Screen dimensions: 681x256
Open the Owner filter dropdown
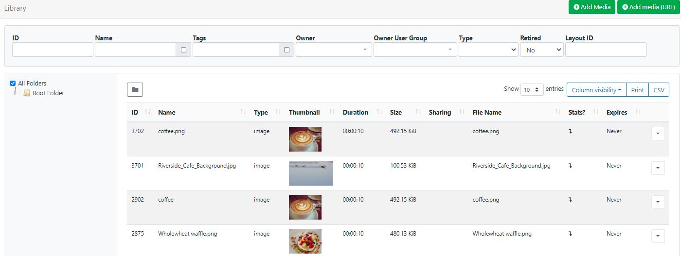(334, 50)
